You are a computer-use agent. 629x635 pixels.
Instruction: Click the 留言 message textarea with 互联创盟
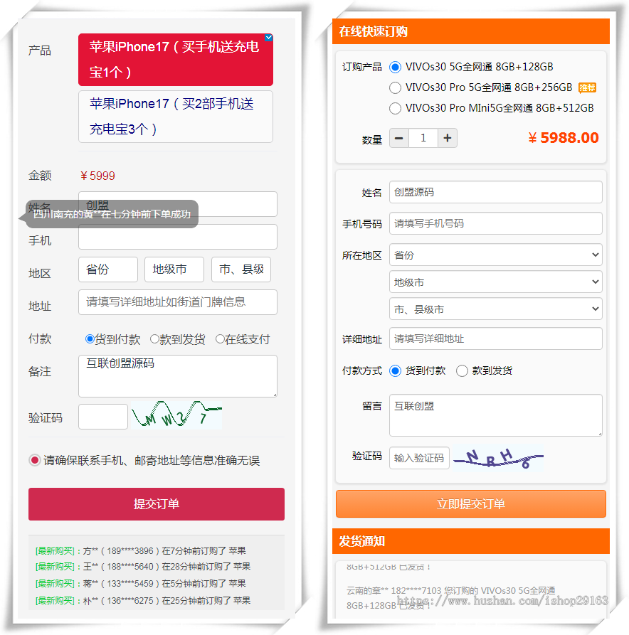tap(496, 415)
